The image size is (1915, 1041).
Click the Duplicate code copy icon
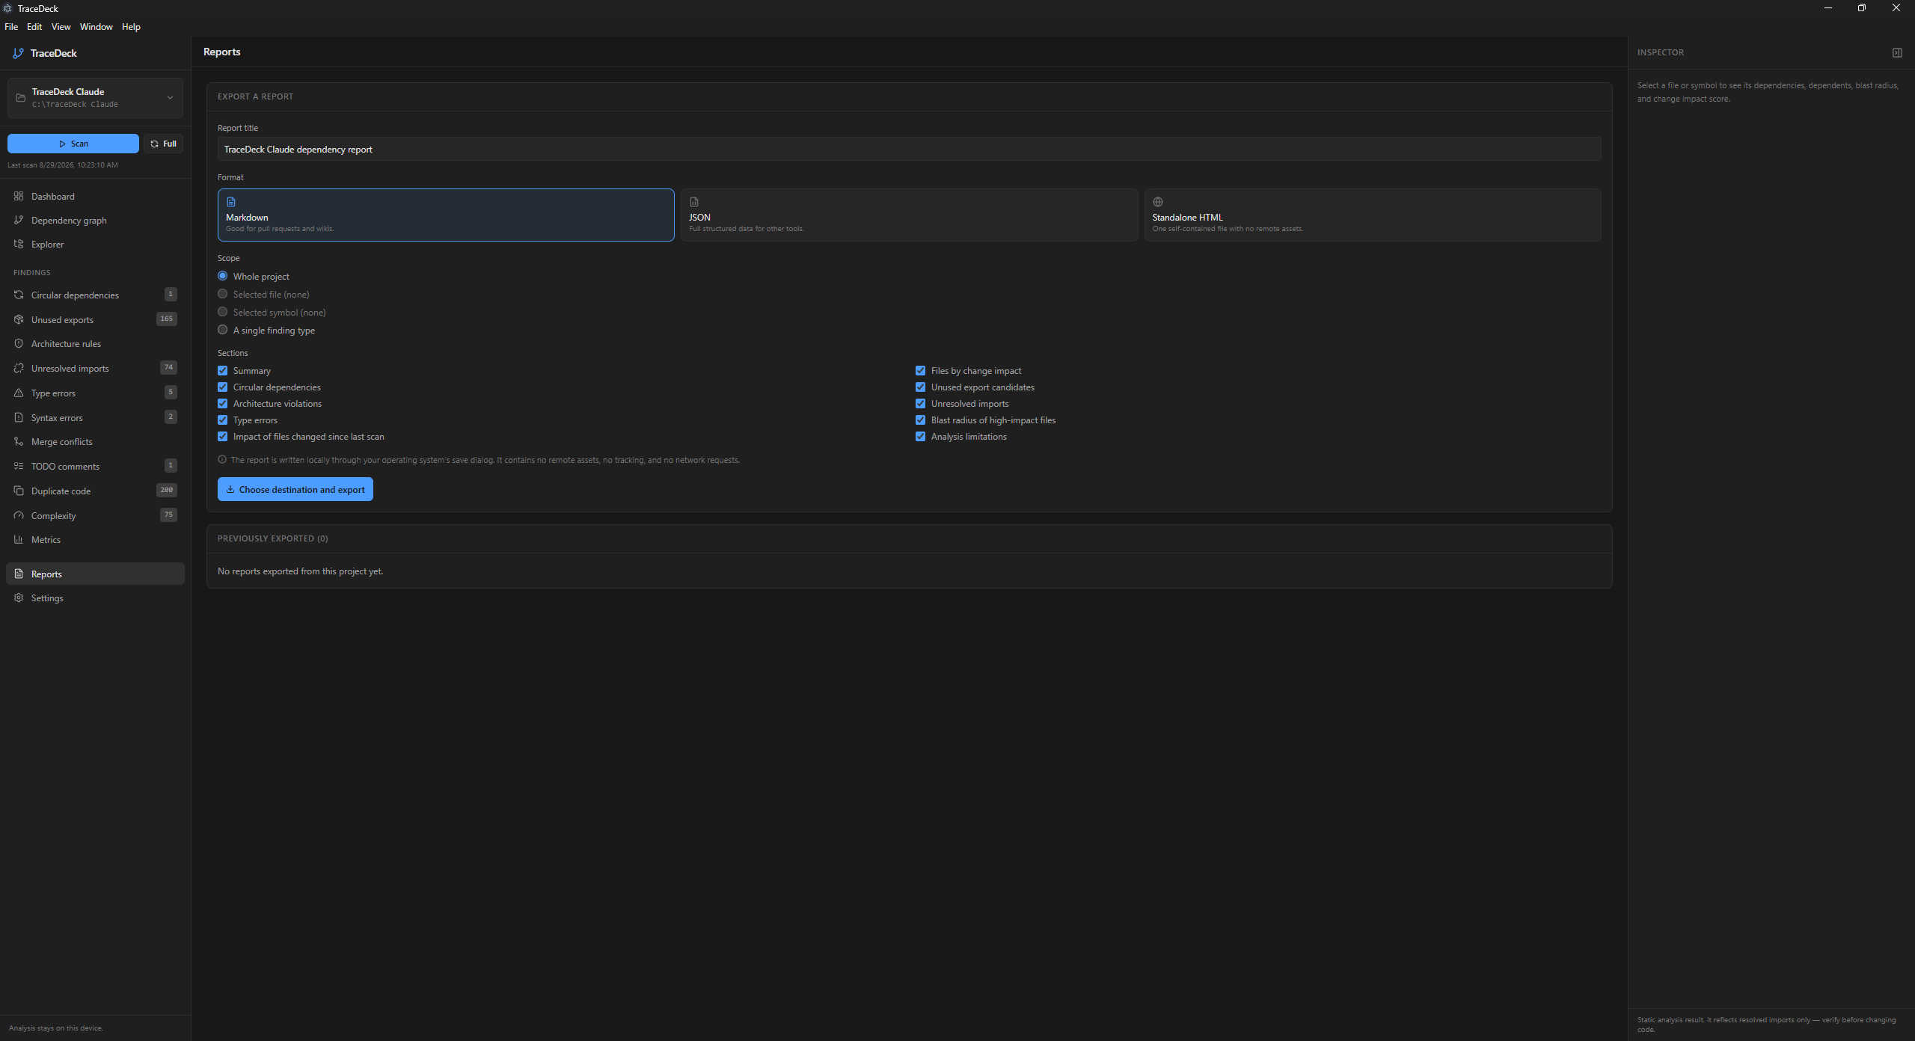pos(19,491)
